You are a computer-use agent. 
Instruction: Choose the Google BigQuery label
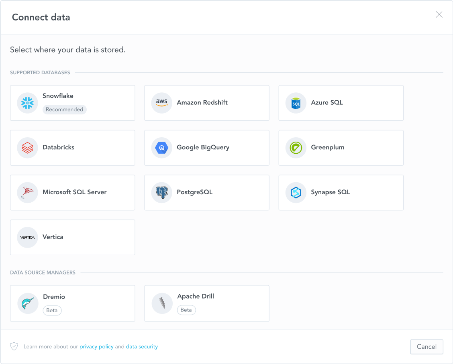click(x=203, y=148)
